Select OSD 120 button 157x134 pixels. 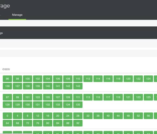point(128,79)
